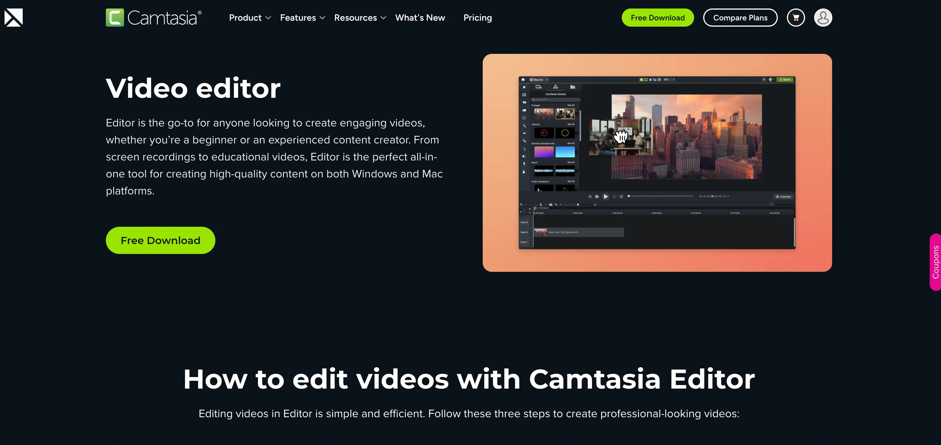Select the purple Dynamic Backgrounds swatch
Screen dimensions: 941x445
(x=544, y=152)
